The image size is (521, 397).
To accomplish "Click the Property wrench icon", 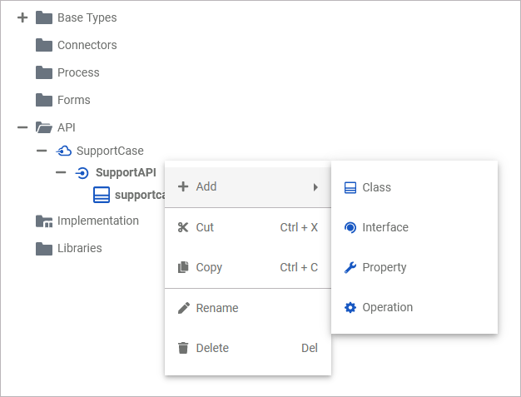I will point(350,267).
